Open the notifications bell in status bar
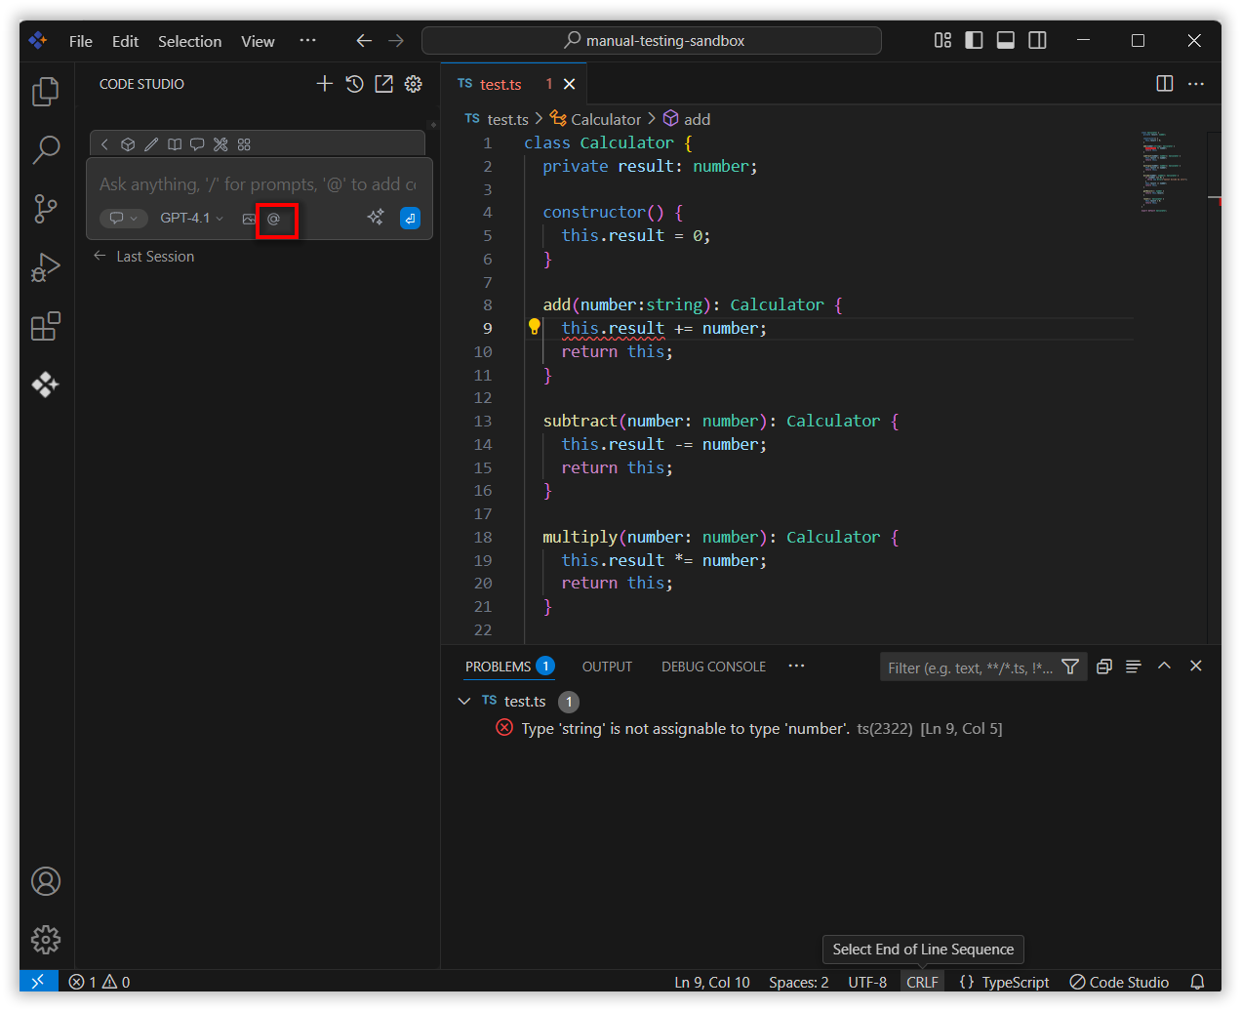The image size is (1241, 1011). (1199, 982)
